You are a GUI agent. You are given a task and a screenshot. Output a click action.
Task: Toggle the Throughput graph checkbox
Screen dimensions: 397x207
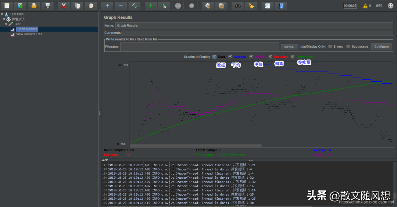[x=293, y=57]
